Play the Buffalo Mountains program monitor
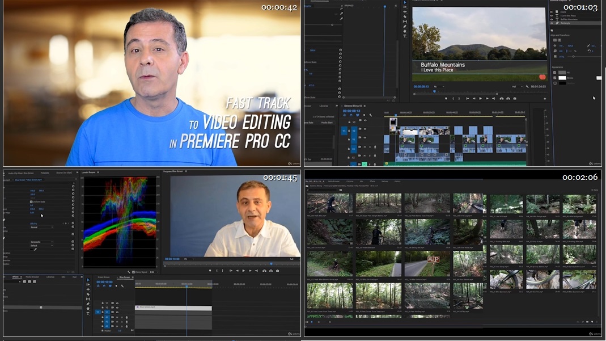Viewport: 606px width, 341px height. [x=480, y=99]
